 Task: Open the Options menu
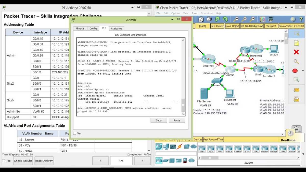coord(175,13)
